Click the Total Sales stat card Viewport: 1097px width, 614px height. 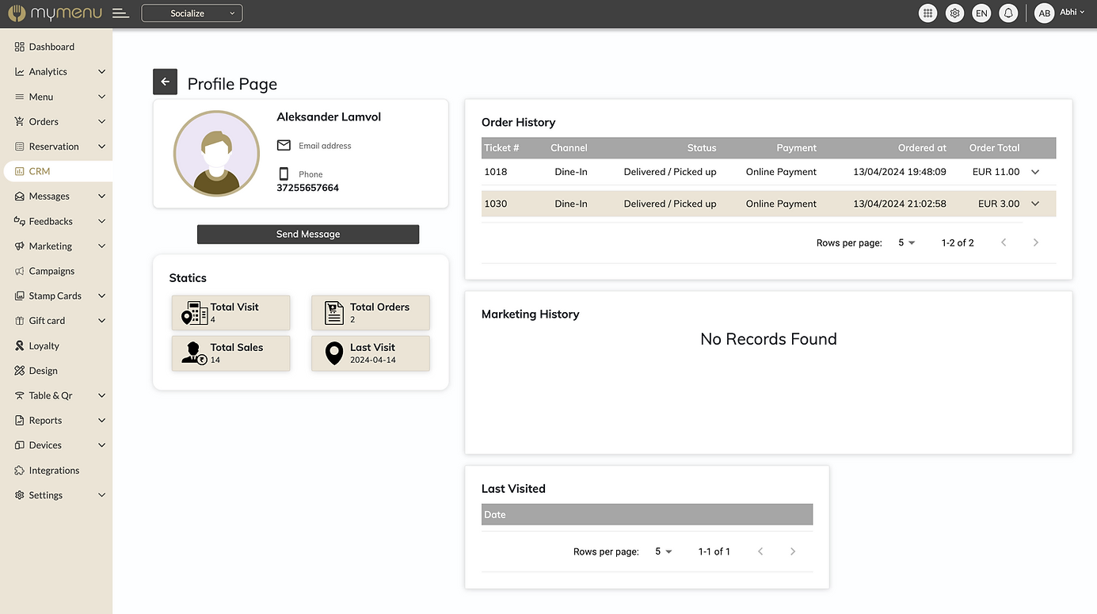pyautogui.click(x=230, y=353)
